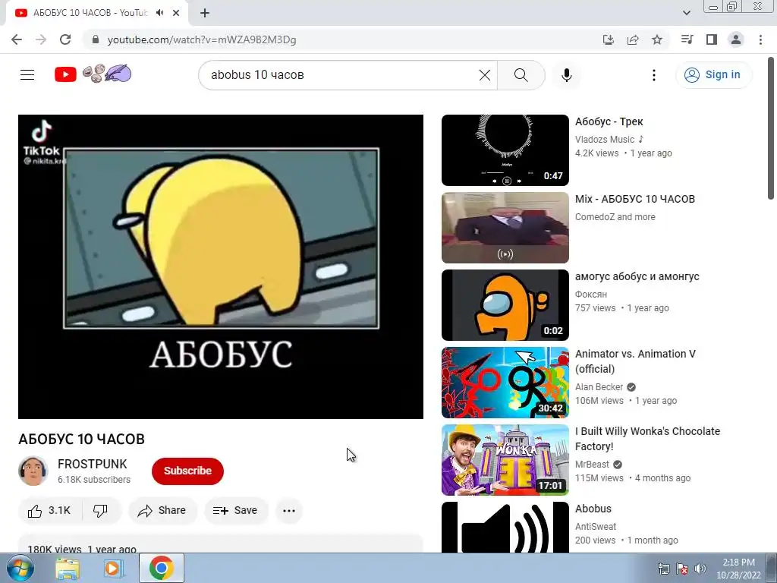This screenshot has width=777, height=583.
Task: Go forward to next page
Action: point(41,39)
